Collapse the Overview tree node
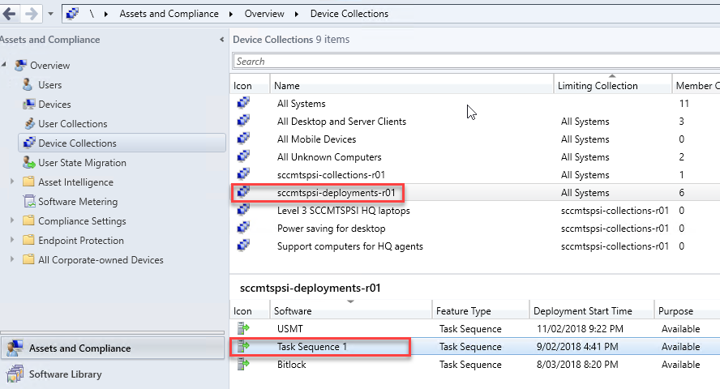The width and height of the screenshot is (720, 389). (6, 66)
